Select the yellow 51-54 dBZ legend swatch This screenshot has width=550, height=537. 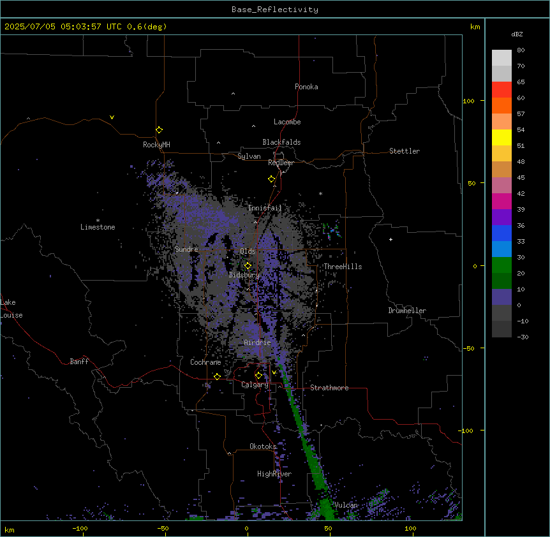click(502, 137)
